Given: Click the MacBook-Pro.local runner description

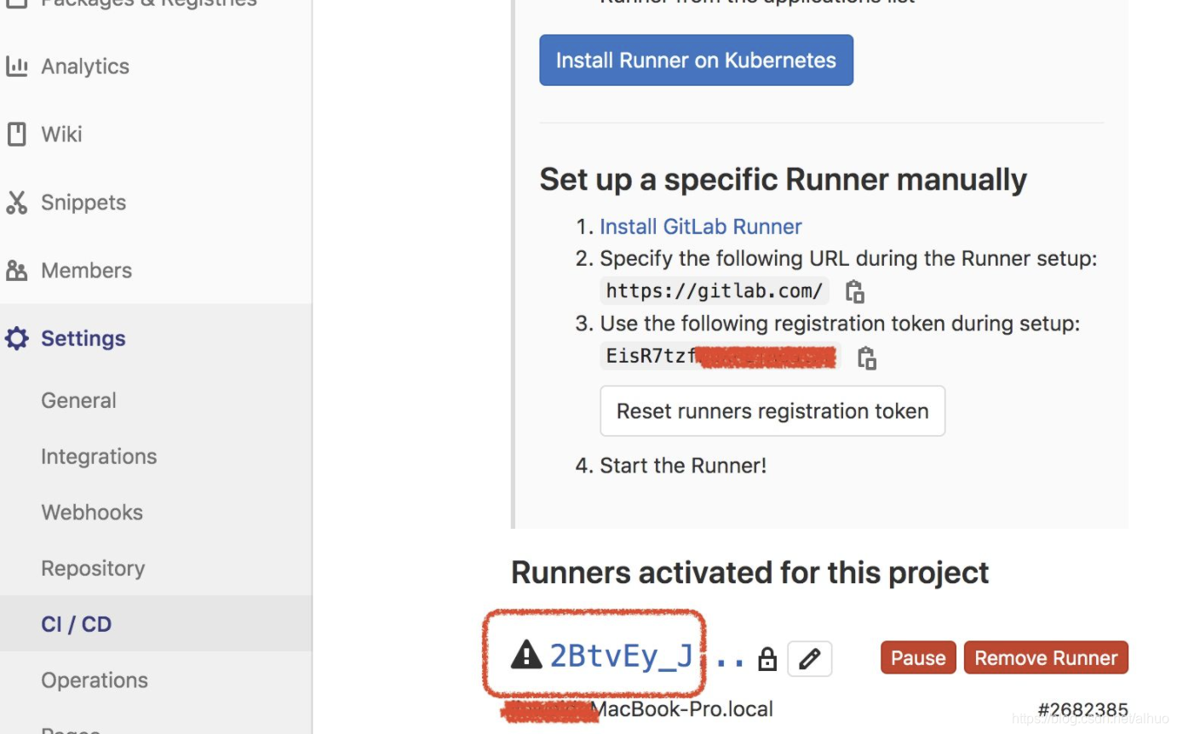Looking at the screenshot, I should [681, 708].
